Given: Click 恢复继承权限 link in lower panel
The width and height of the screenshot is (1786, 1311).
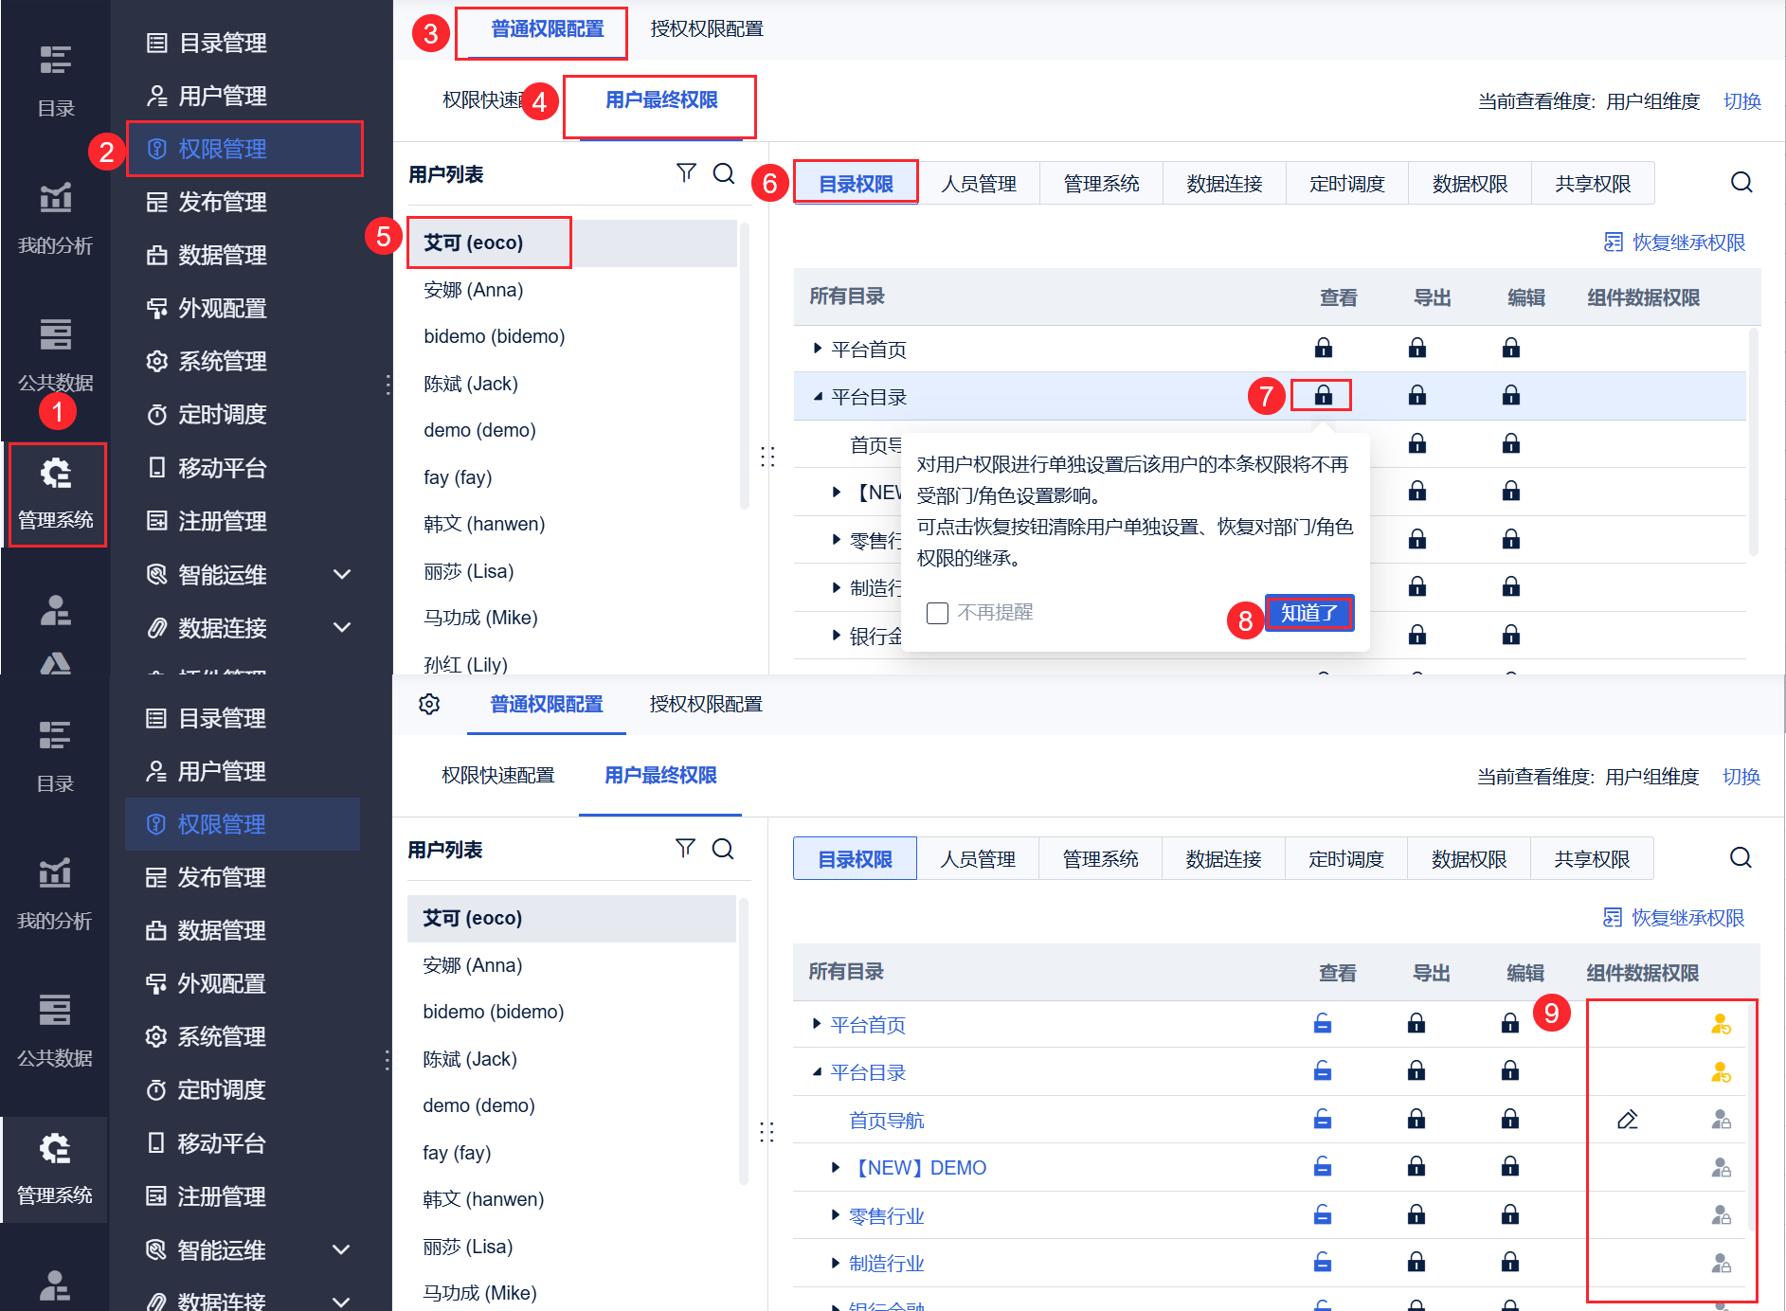Looking at the screenshot, I should 1687,918.
